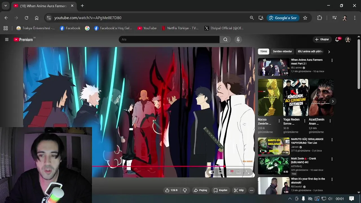
Task: Click the search magnifier button
Action: [225, 39]
